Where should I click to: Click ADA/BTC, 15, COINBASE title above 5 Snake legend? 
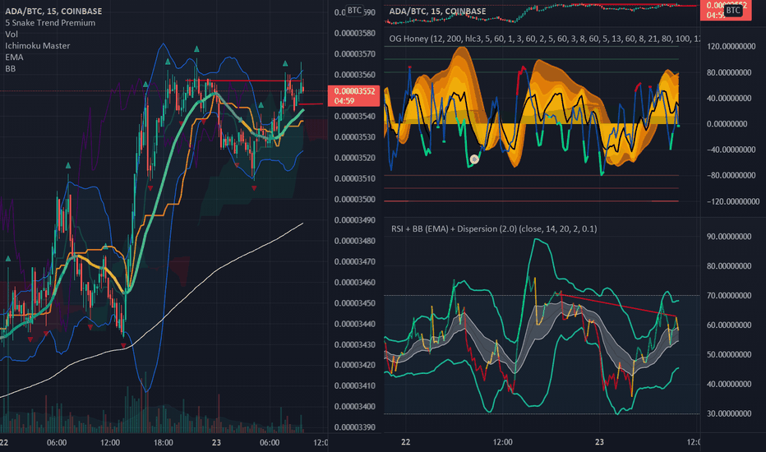[53, 11]
